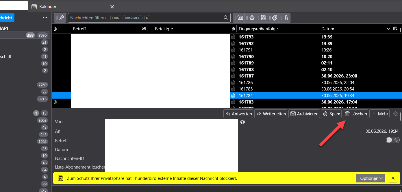Dismiss the blocked content notification bar
The image size is (402, 192).
pyautogui.click(x=393, y=178)
